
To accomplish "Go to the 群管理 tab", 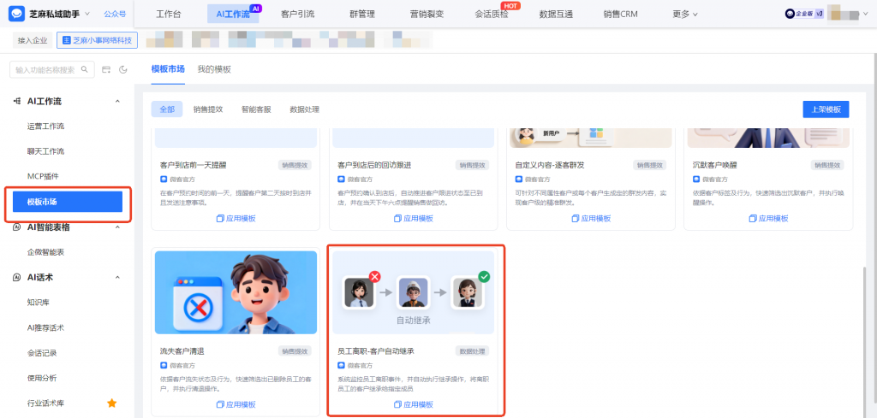I will 362,14.
